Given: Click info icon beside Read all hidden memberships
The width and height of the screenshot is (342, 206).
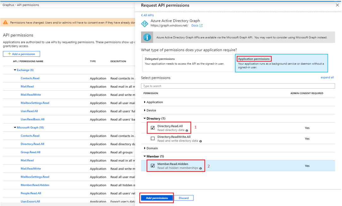Looking at the screenshot, I should (200, 168).
